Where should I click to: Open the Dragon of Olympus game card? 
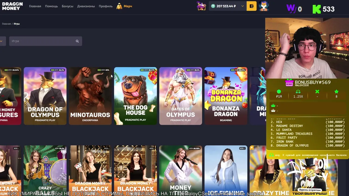(x=45, y=96)
